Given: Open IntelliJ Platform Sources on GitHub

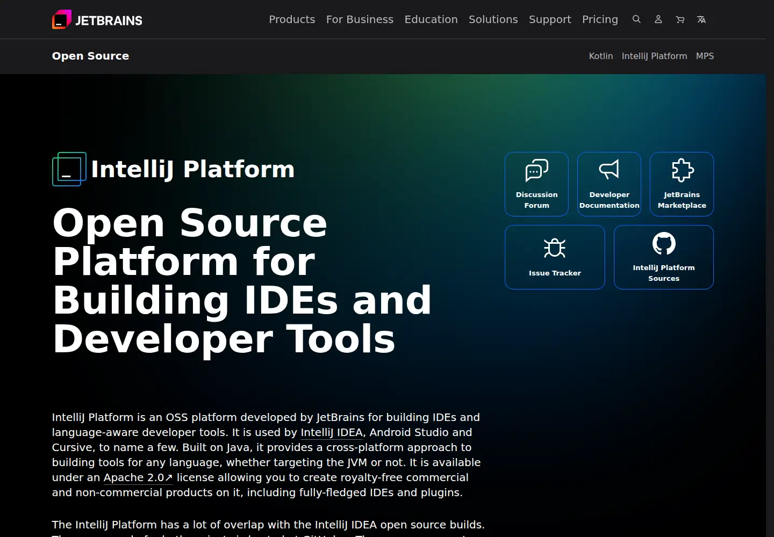Looking at the screenshot, I should tap(664, 257).
